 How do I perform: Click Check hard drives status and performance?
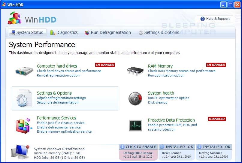(x=69, y=71)
